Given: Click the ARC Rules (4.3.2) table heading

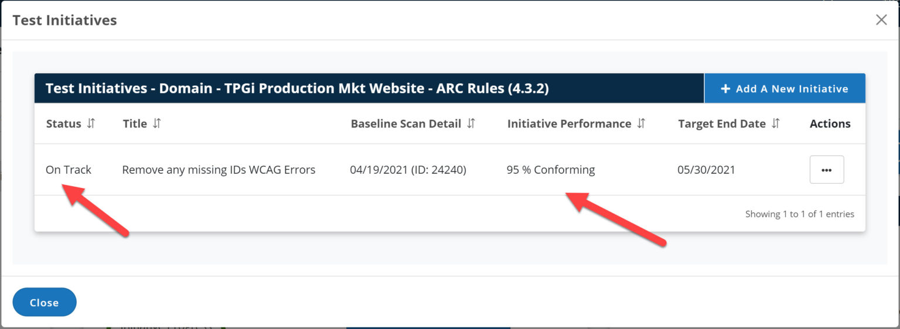Looking at the screenshot, I should (x=297, y=89).
